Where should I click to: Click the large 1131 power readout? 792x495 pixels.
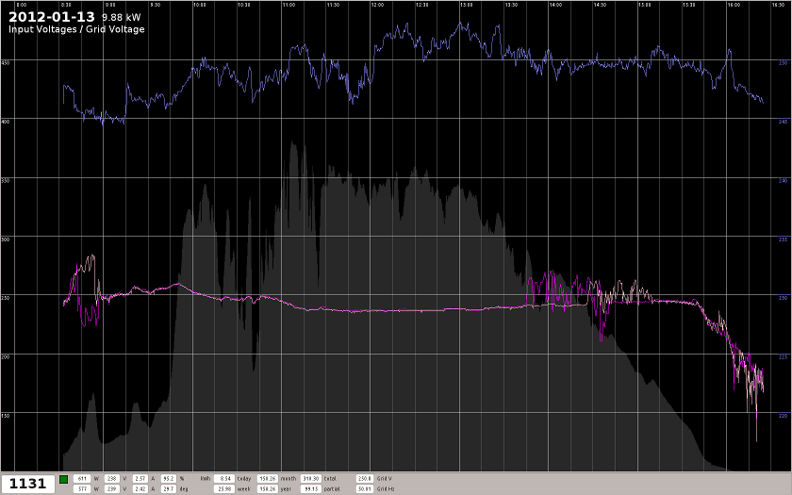[x=27, y=484]
